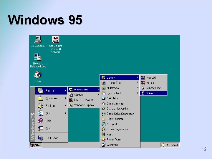The image size is (212, 159).
Task: Launch FreeCell from Games menu
Action: coord(154,78)
